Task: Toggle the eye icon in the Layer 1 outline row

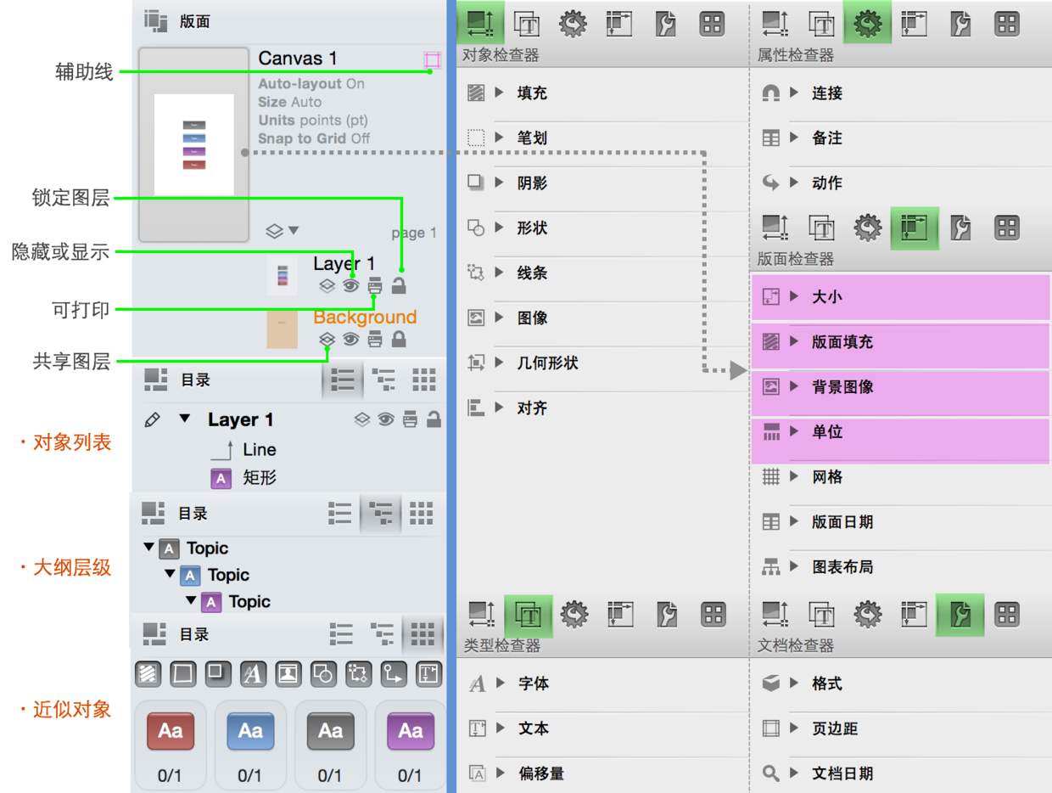Action: [x=386, y=419]
